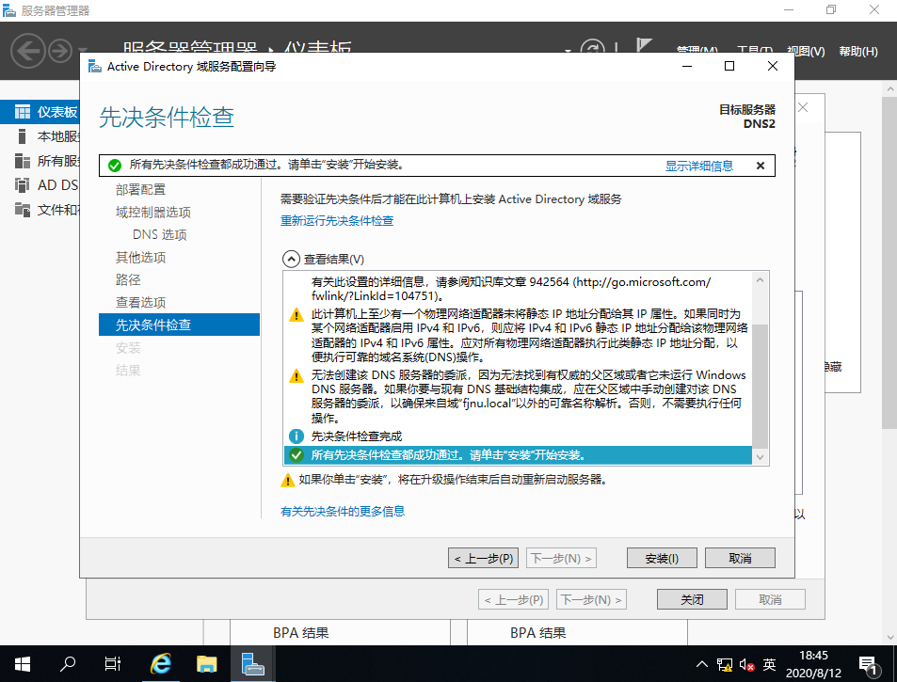This screenshot has height=682, width=897.
Task: Select DNS 选项 step in sidebar
Action: (x=160, y=234)
